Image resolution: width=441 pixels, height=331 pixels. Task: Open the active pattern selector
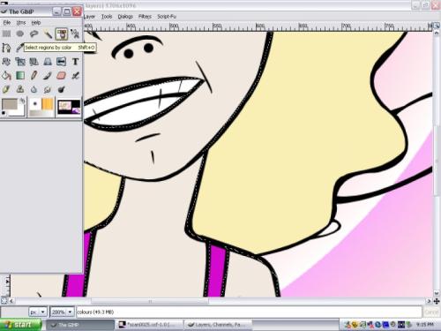pos(48,104)
